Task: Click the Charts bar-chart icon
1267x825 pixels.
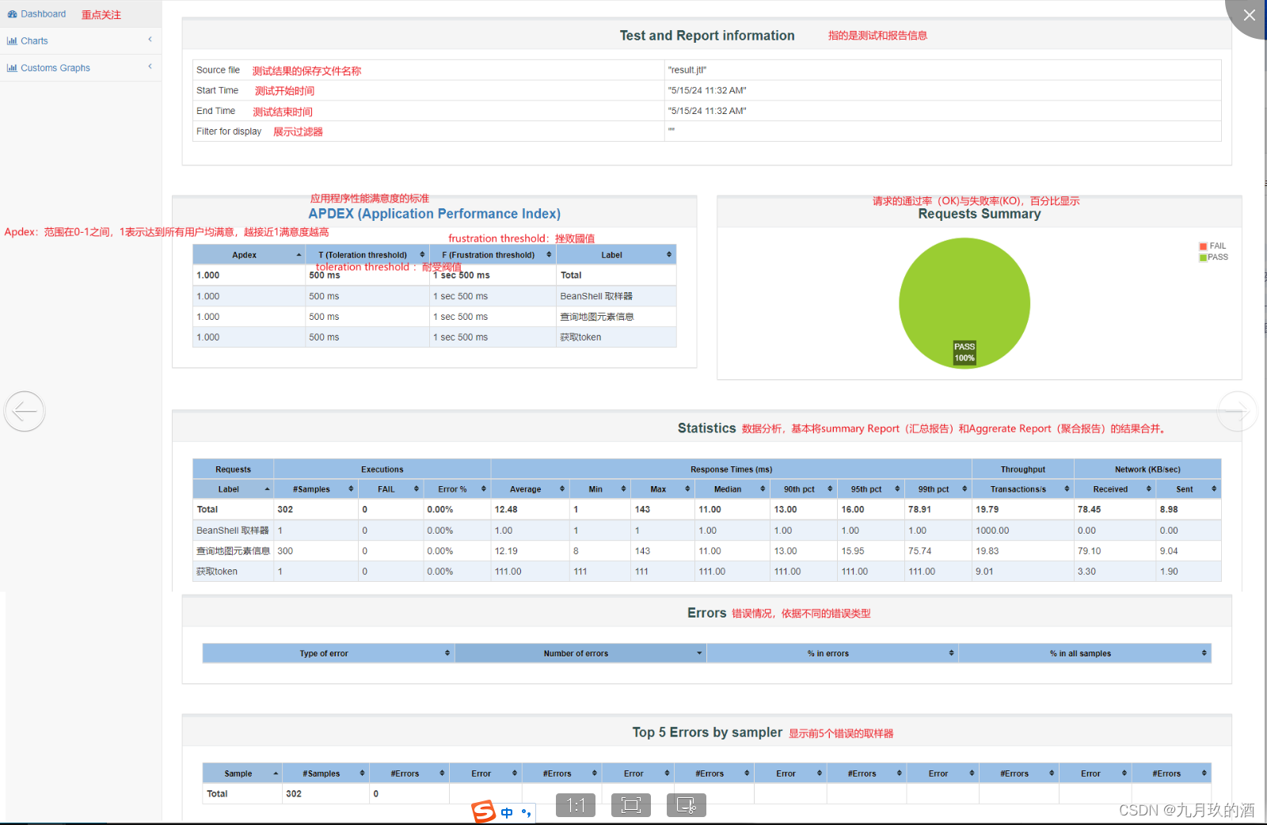Action: tap(12, 41)
